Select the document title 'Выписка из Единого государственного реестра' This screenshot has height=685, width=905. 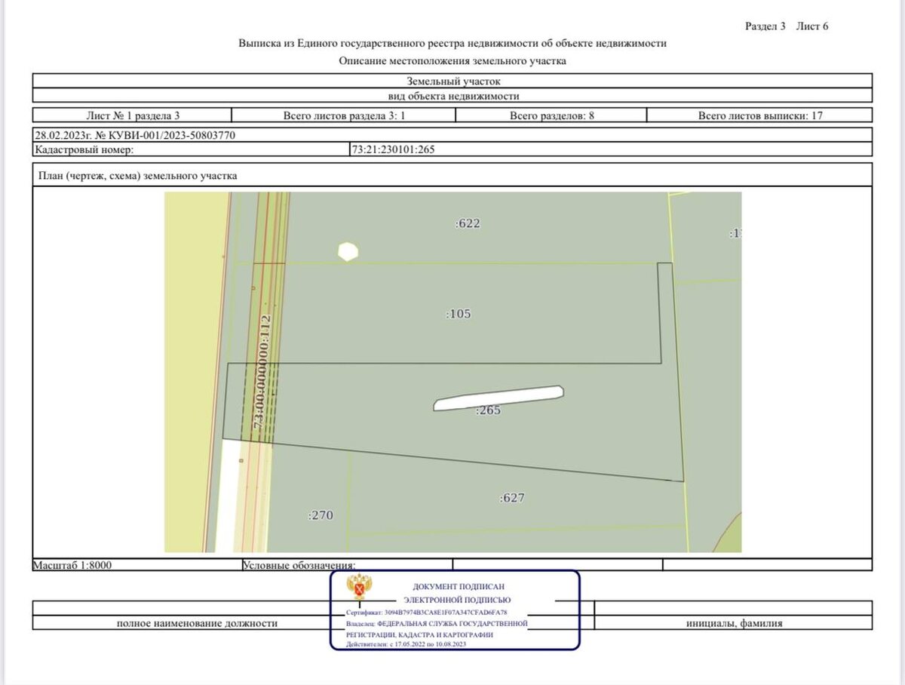pyautogui.click(x=452, y=44)
